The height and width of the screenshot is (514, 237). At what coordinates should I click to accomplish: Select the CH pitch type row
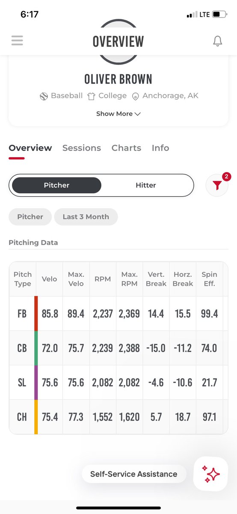click(x=116, y=417)
